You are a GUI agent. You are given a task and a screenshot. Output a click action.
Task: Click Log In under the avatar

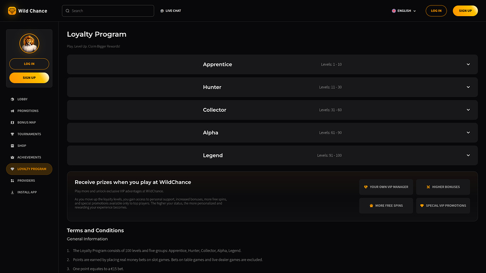point(29,64)
